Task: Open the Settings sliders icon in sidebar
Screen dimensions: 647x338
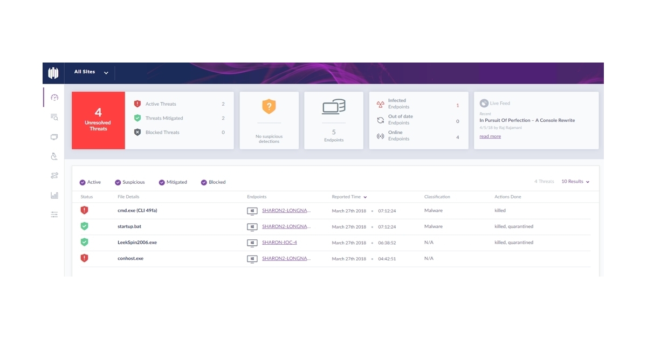Action: tap(53, 214)
